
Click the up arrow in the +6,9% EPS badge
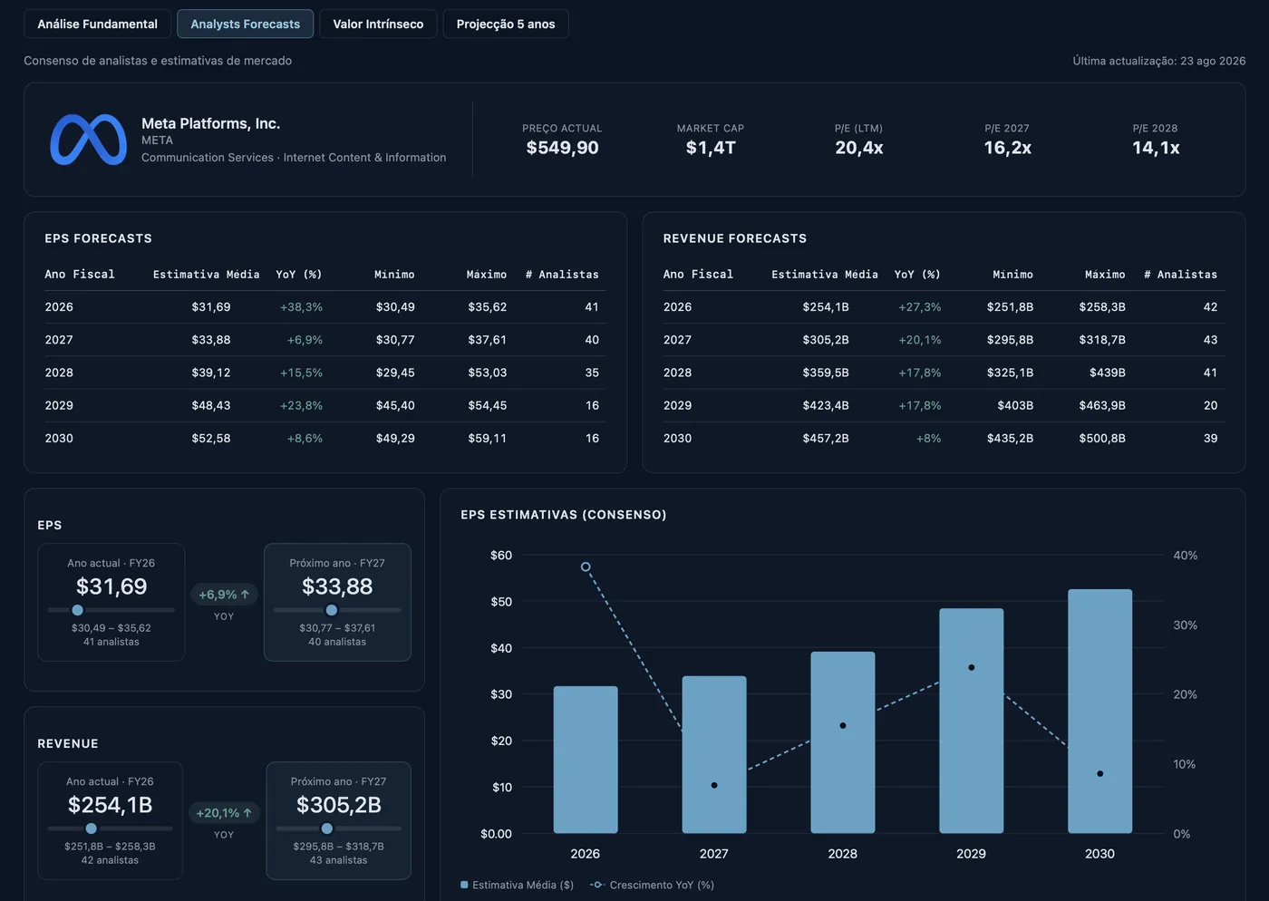(x=245, y=595)
